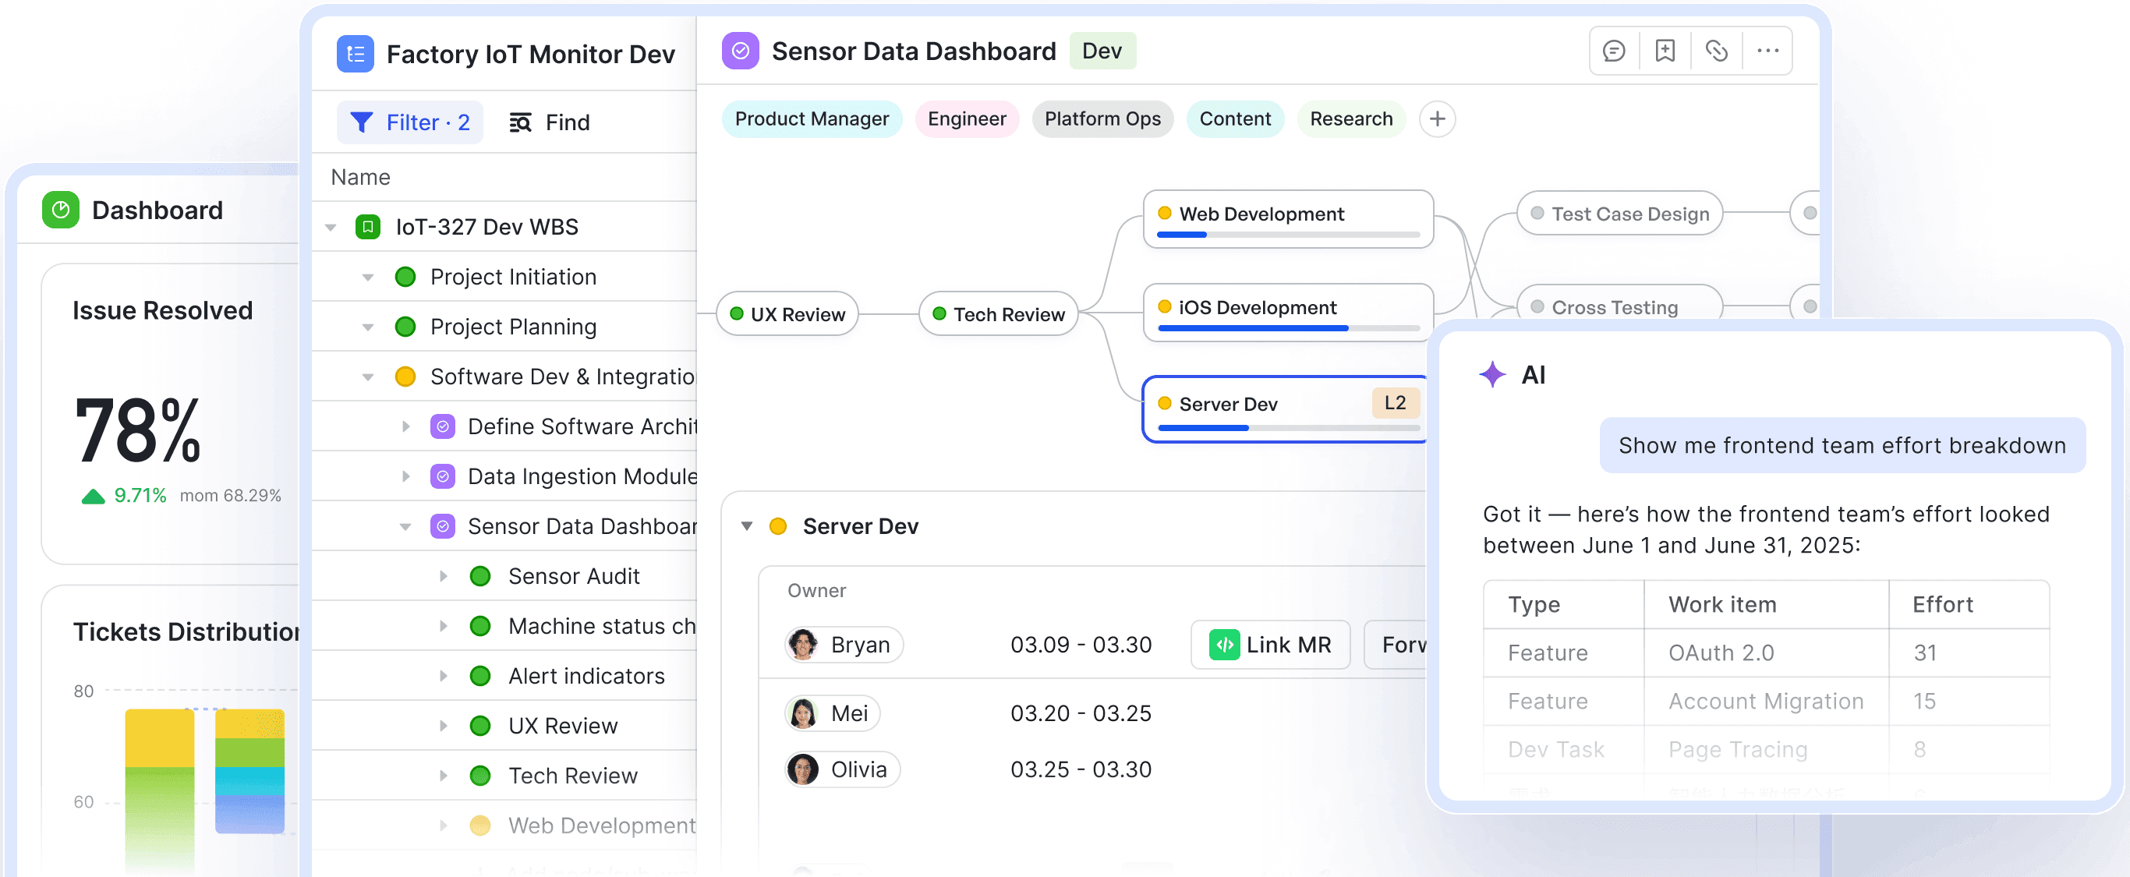2130x877 pixels.
Task: Click the Web Development node progress bar
Action: pyautogui.click(x=1288, y=235)
